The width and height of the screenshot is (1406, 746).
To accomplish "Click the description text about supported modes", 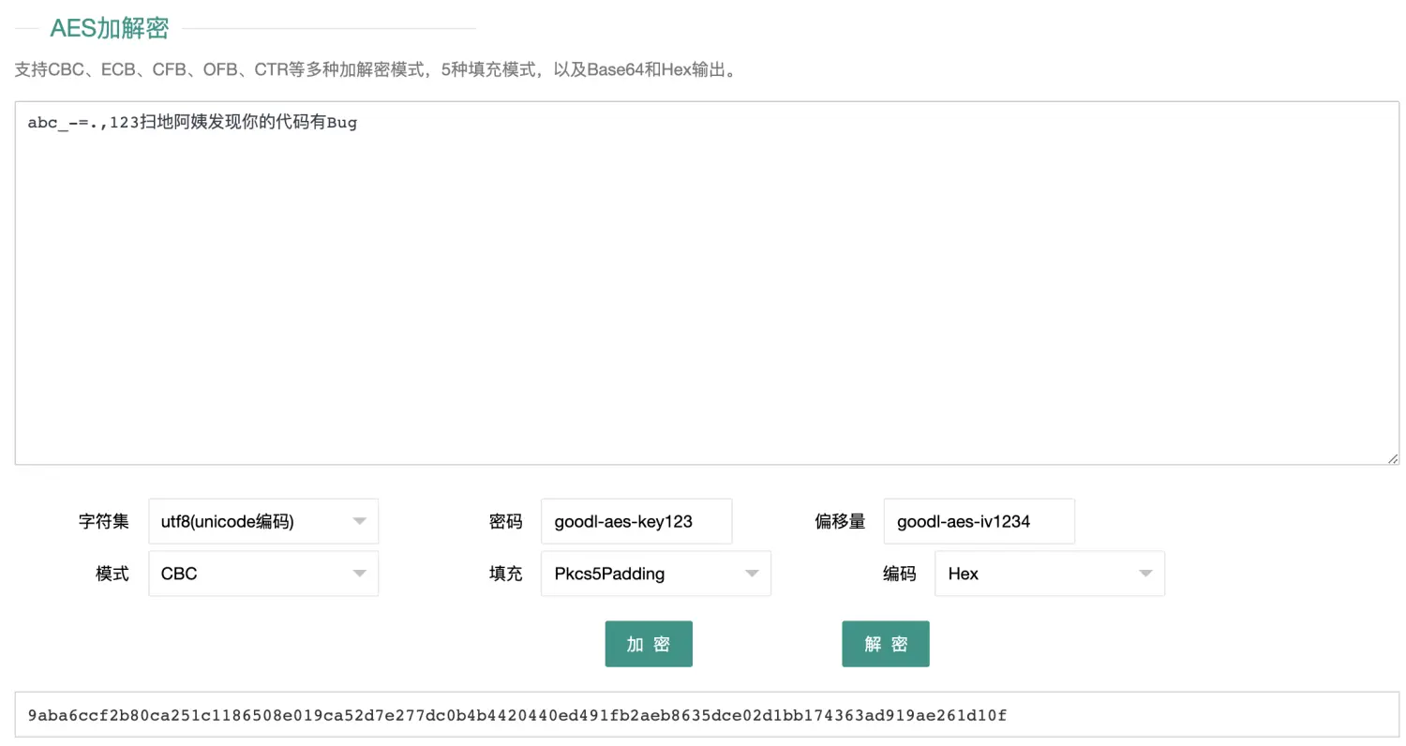I will click(377, 70).
